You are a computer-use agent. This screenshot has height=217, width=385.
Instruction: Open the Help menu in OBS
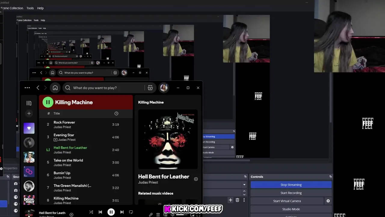pyautogui.click(x=40, y=8)
